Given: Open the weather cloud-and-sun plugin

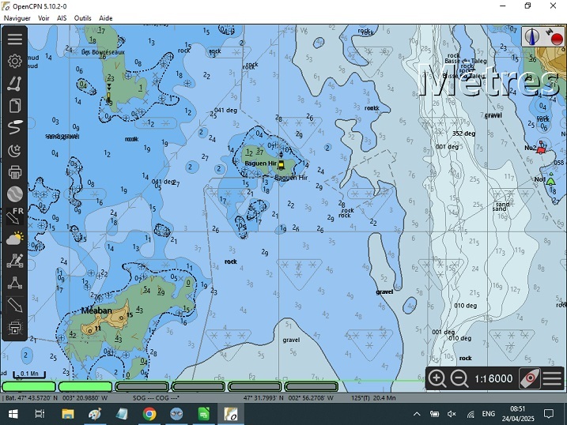Looking at the screenshot, I should [15, 239].
